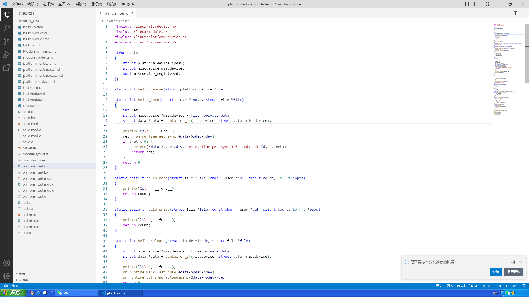Toggle the primary side bar layout button
The image size is (529, 297).
tap(467, 4)
